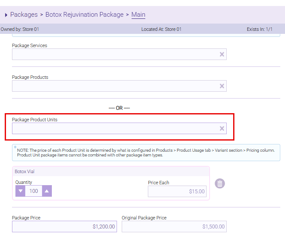Focus the Original Package Price field
The image size is (285, 237).
point(174,227)
